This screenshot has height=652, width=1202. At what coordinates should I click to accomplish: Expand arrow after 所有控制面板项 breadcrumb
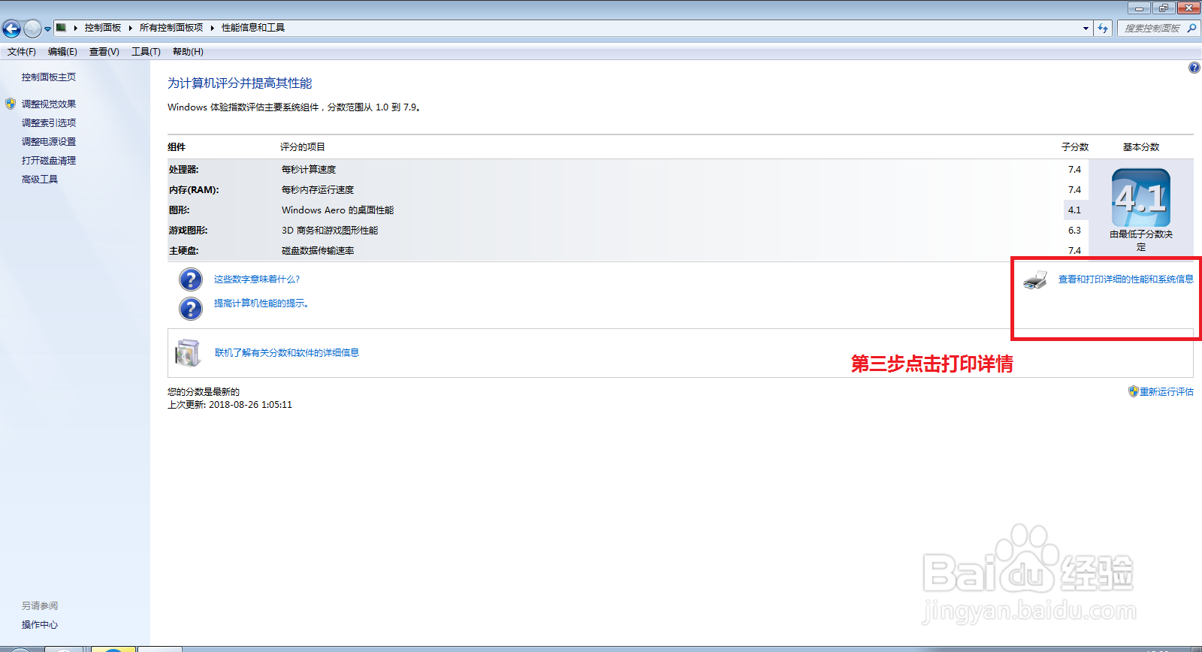tap(212, 28)
